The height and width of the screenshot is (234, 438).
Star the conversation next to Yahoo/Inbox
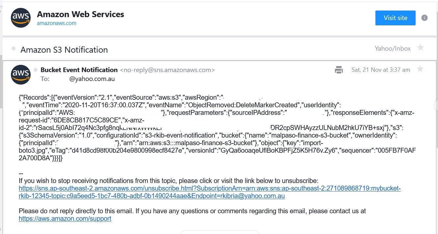pos(420,48)
